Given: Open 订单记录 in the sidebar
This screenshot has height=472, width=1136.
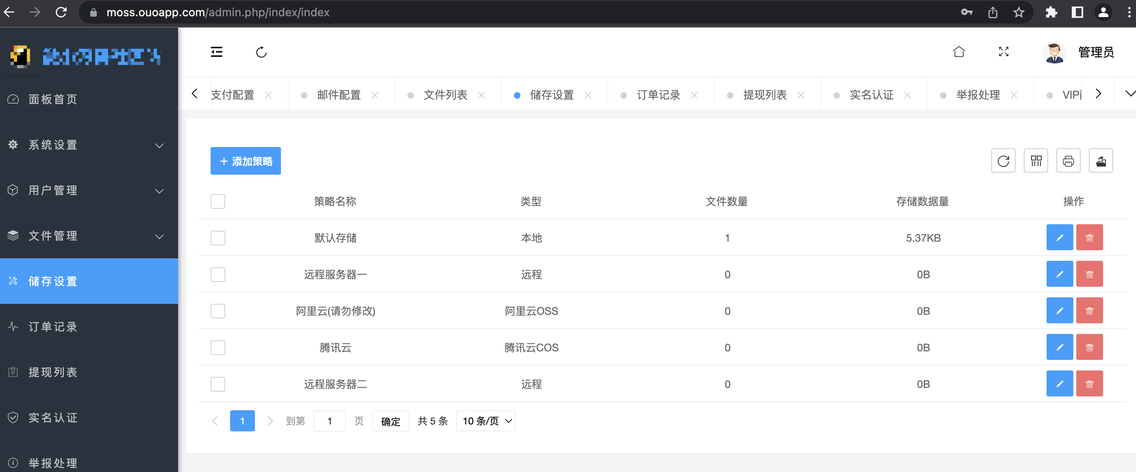Looking at the screenshot, I should tap(89, 327).
